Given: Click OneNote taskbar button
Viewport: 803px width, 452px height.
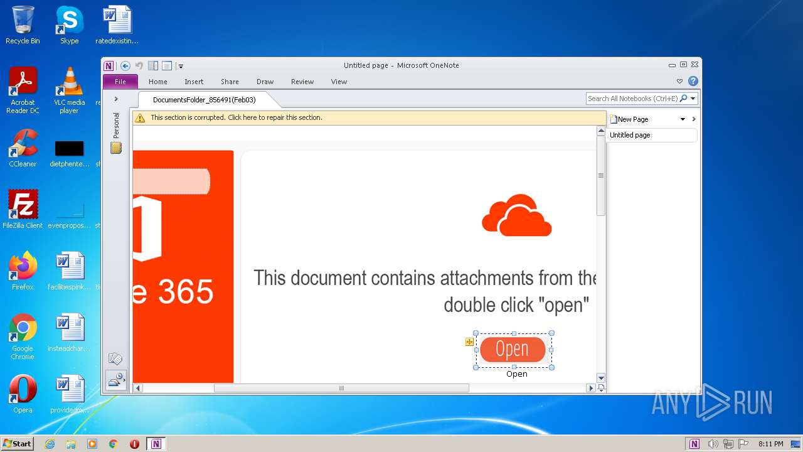Looking at the screenshot, I should (x=156, y=444).
